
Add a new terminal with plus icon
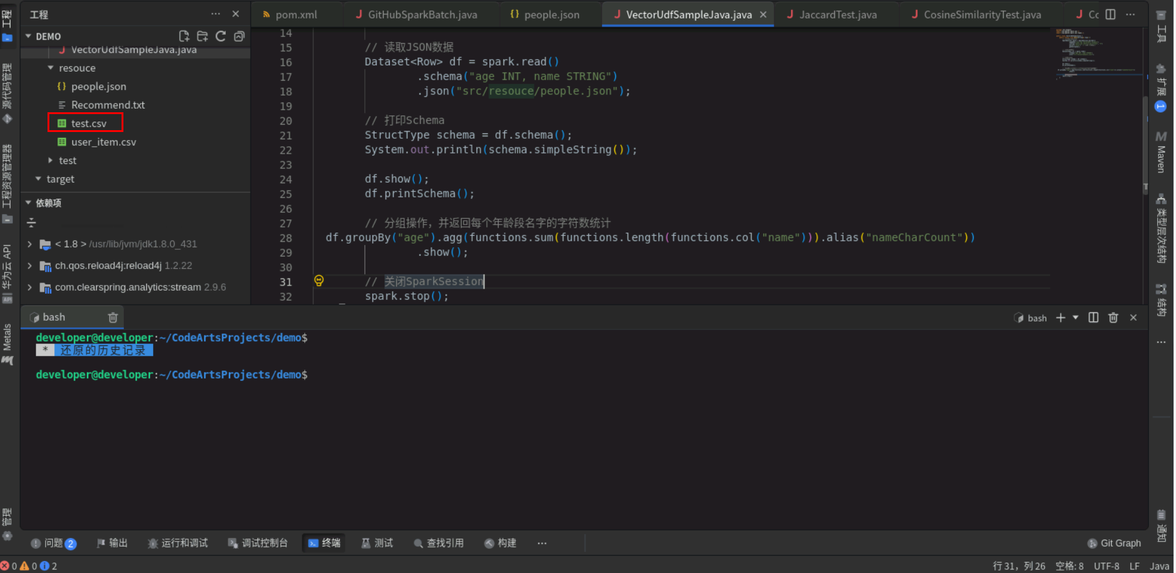coord(1061,318)
